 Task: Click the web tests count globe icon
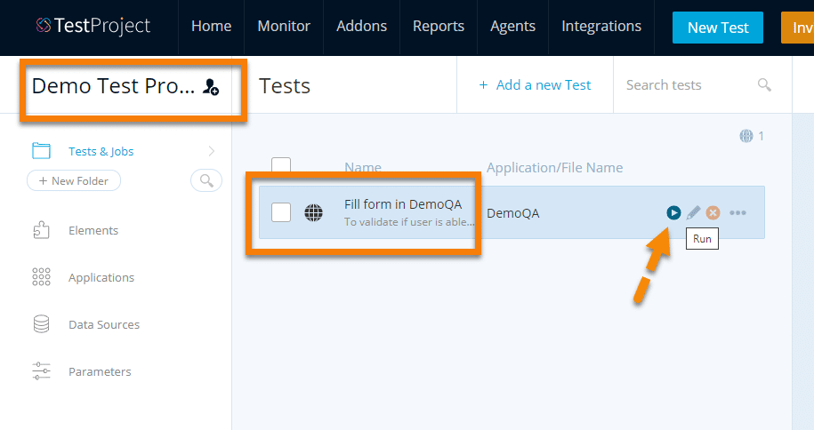(746, 136)
